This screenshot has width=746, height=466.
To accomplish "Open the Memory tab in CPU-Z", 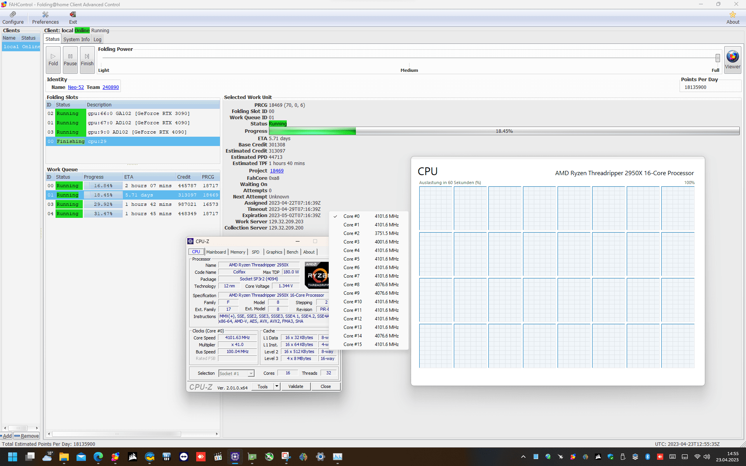I will click(x=238, y=252).
